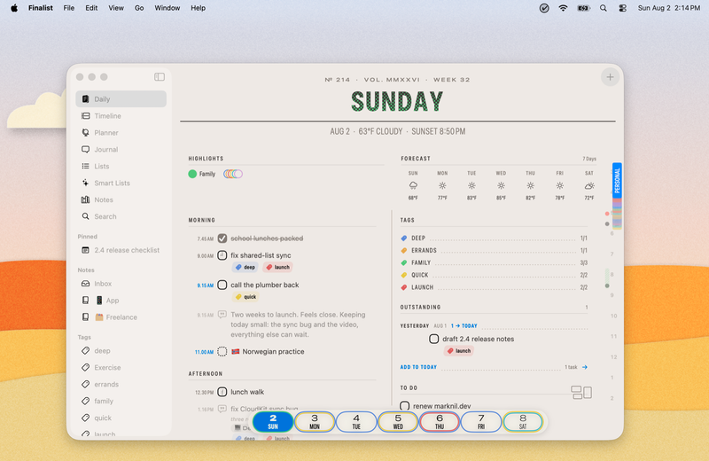Select the Exercise tag icon
The height and width of the screenshot is (461, 709).
pos(85,367)
